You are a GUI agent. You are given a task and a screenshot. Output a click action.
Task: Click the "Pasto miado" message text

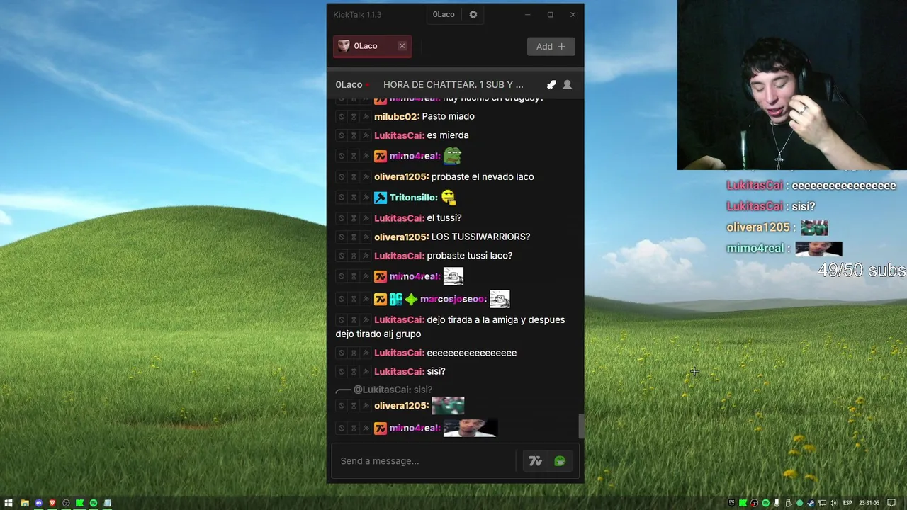click(x=449, y=116)
